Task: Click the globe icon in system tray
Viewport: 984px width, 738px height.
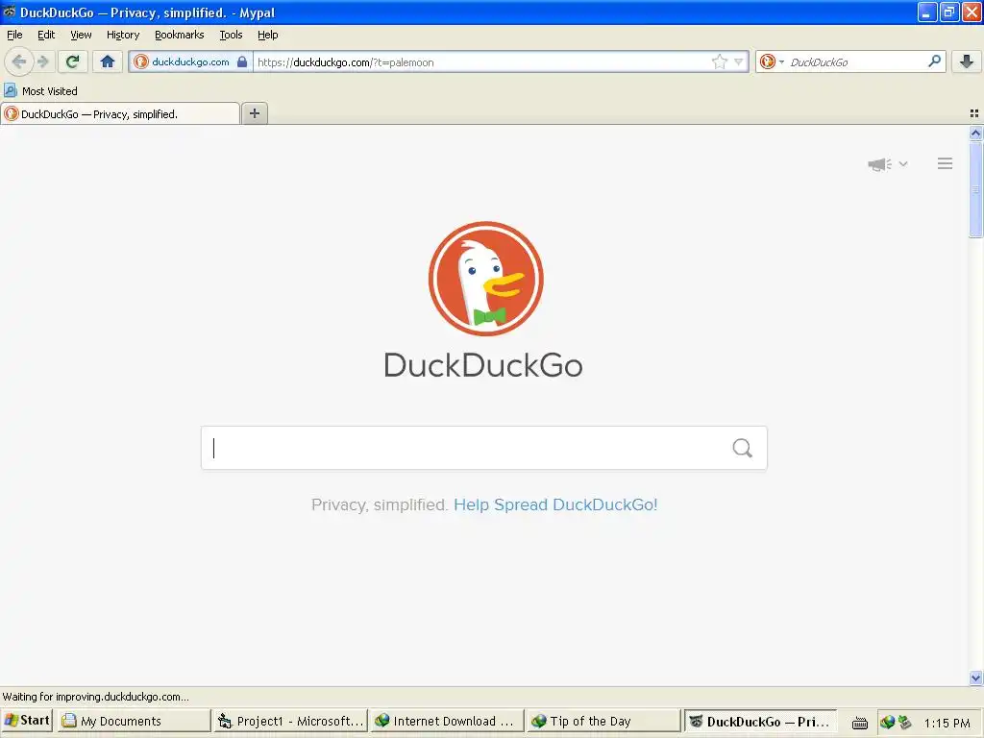Action: [887, 723]
